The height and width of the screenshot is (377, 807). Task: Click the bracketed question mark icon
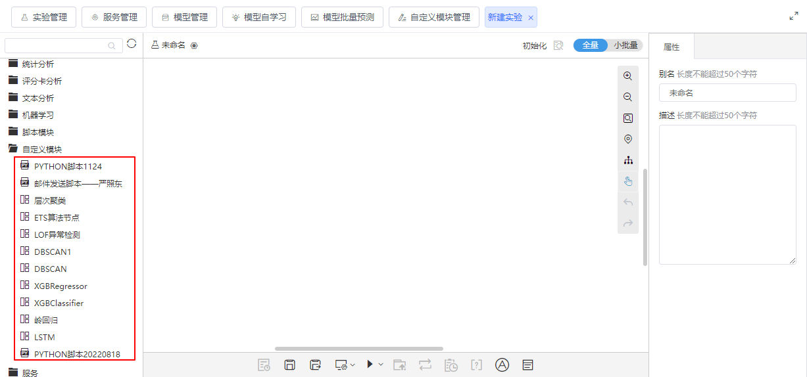click(477, 365)
